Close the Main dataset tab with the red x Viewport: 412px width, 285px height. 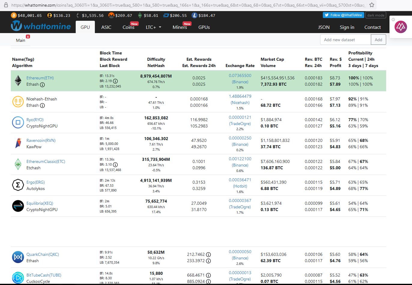click(x=28, y=37)
